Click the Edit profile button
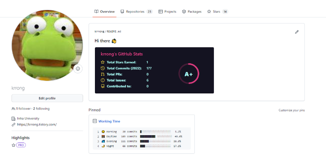The height and width of the screenshot is (160, 326). (47, 98)
